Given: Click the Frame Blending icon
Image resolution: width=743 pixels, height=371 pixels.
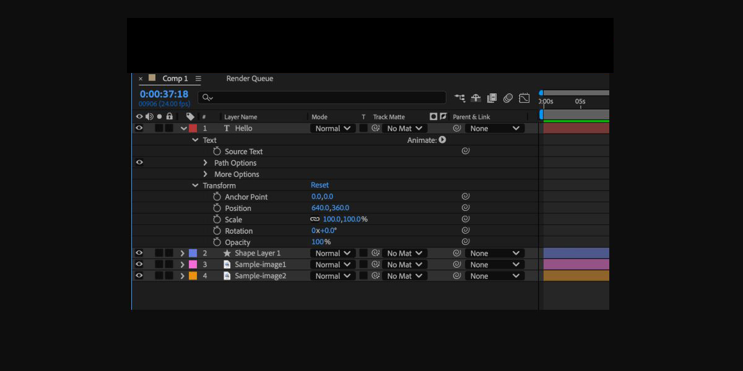Looking at the screenshot, I should (492, 98).
